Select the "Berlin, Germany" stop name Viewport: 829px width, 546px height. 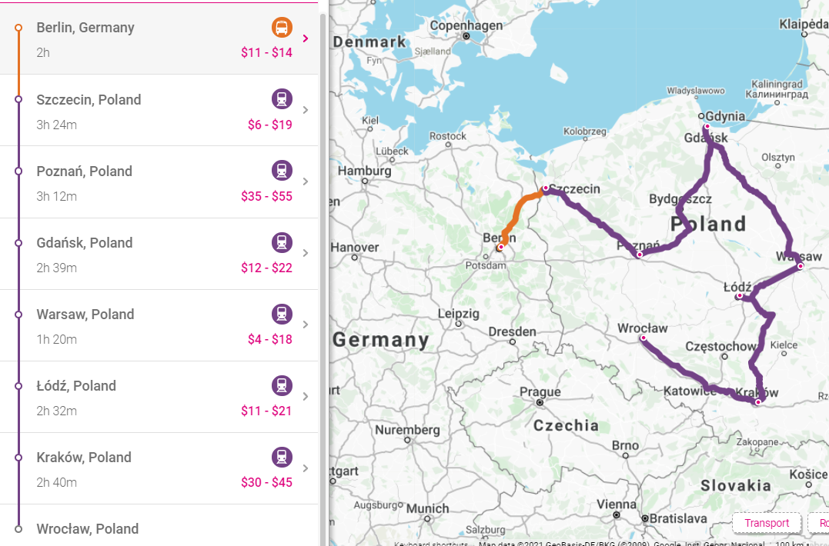(x=85, y=28)
